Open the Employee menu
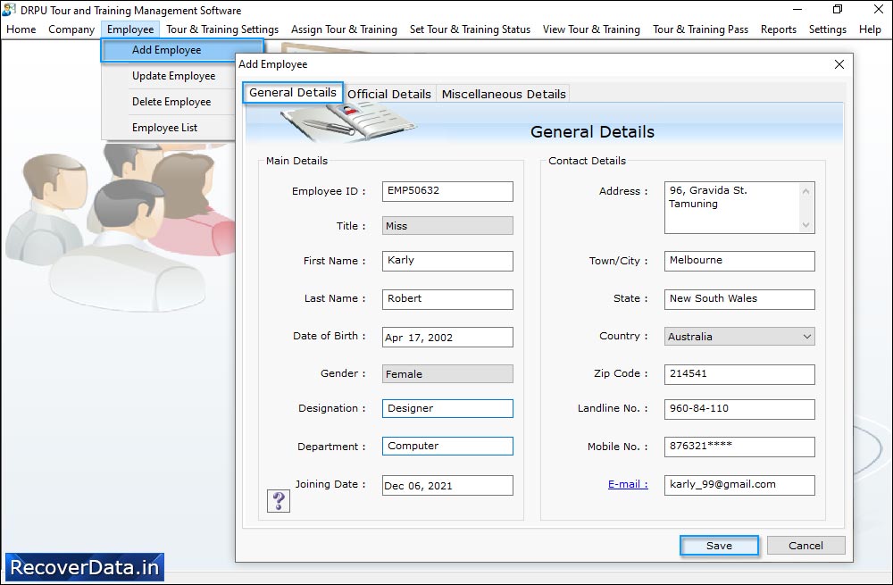Viewport: 893px width, 585px height. point(130,29)
